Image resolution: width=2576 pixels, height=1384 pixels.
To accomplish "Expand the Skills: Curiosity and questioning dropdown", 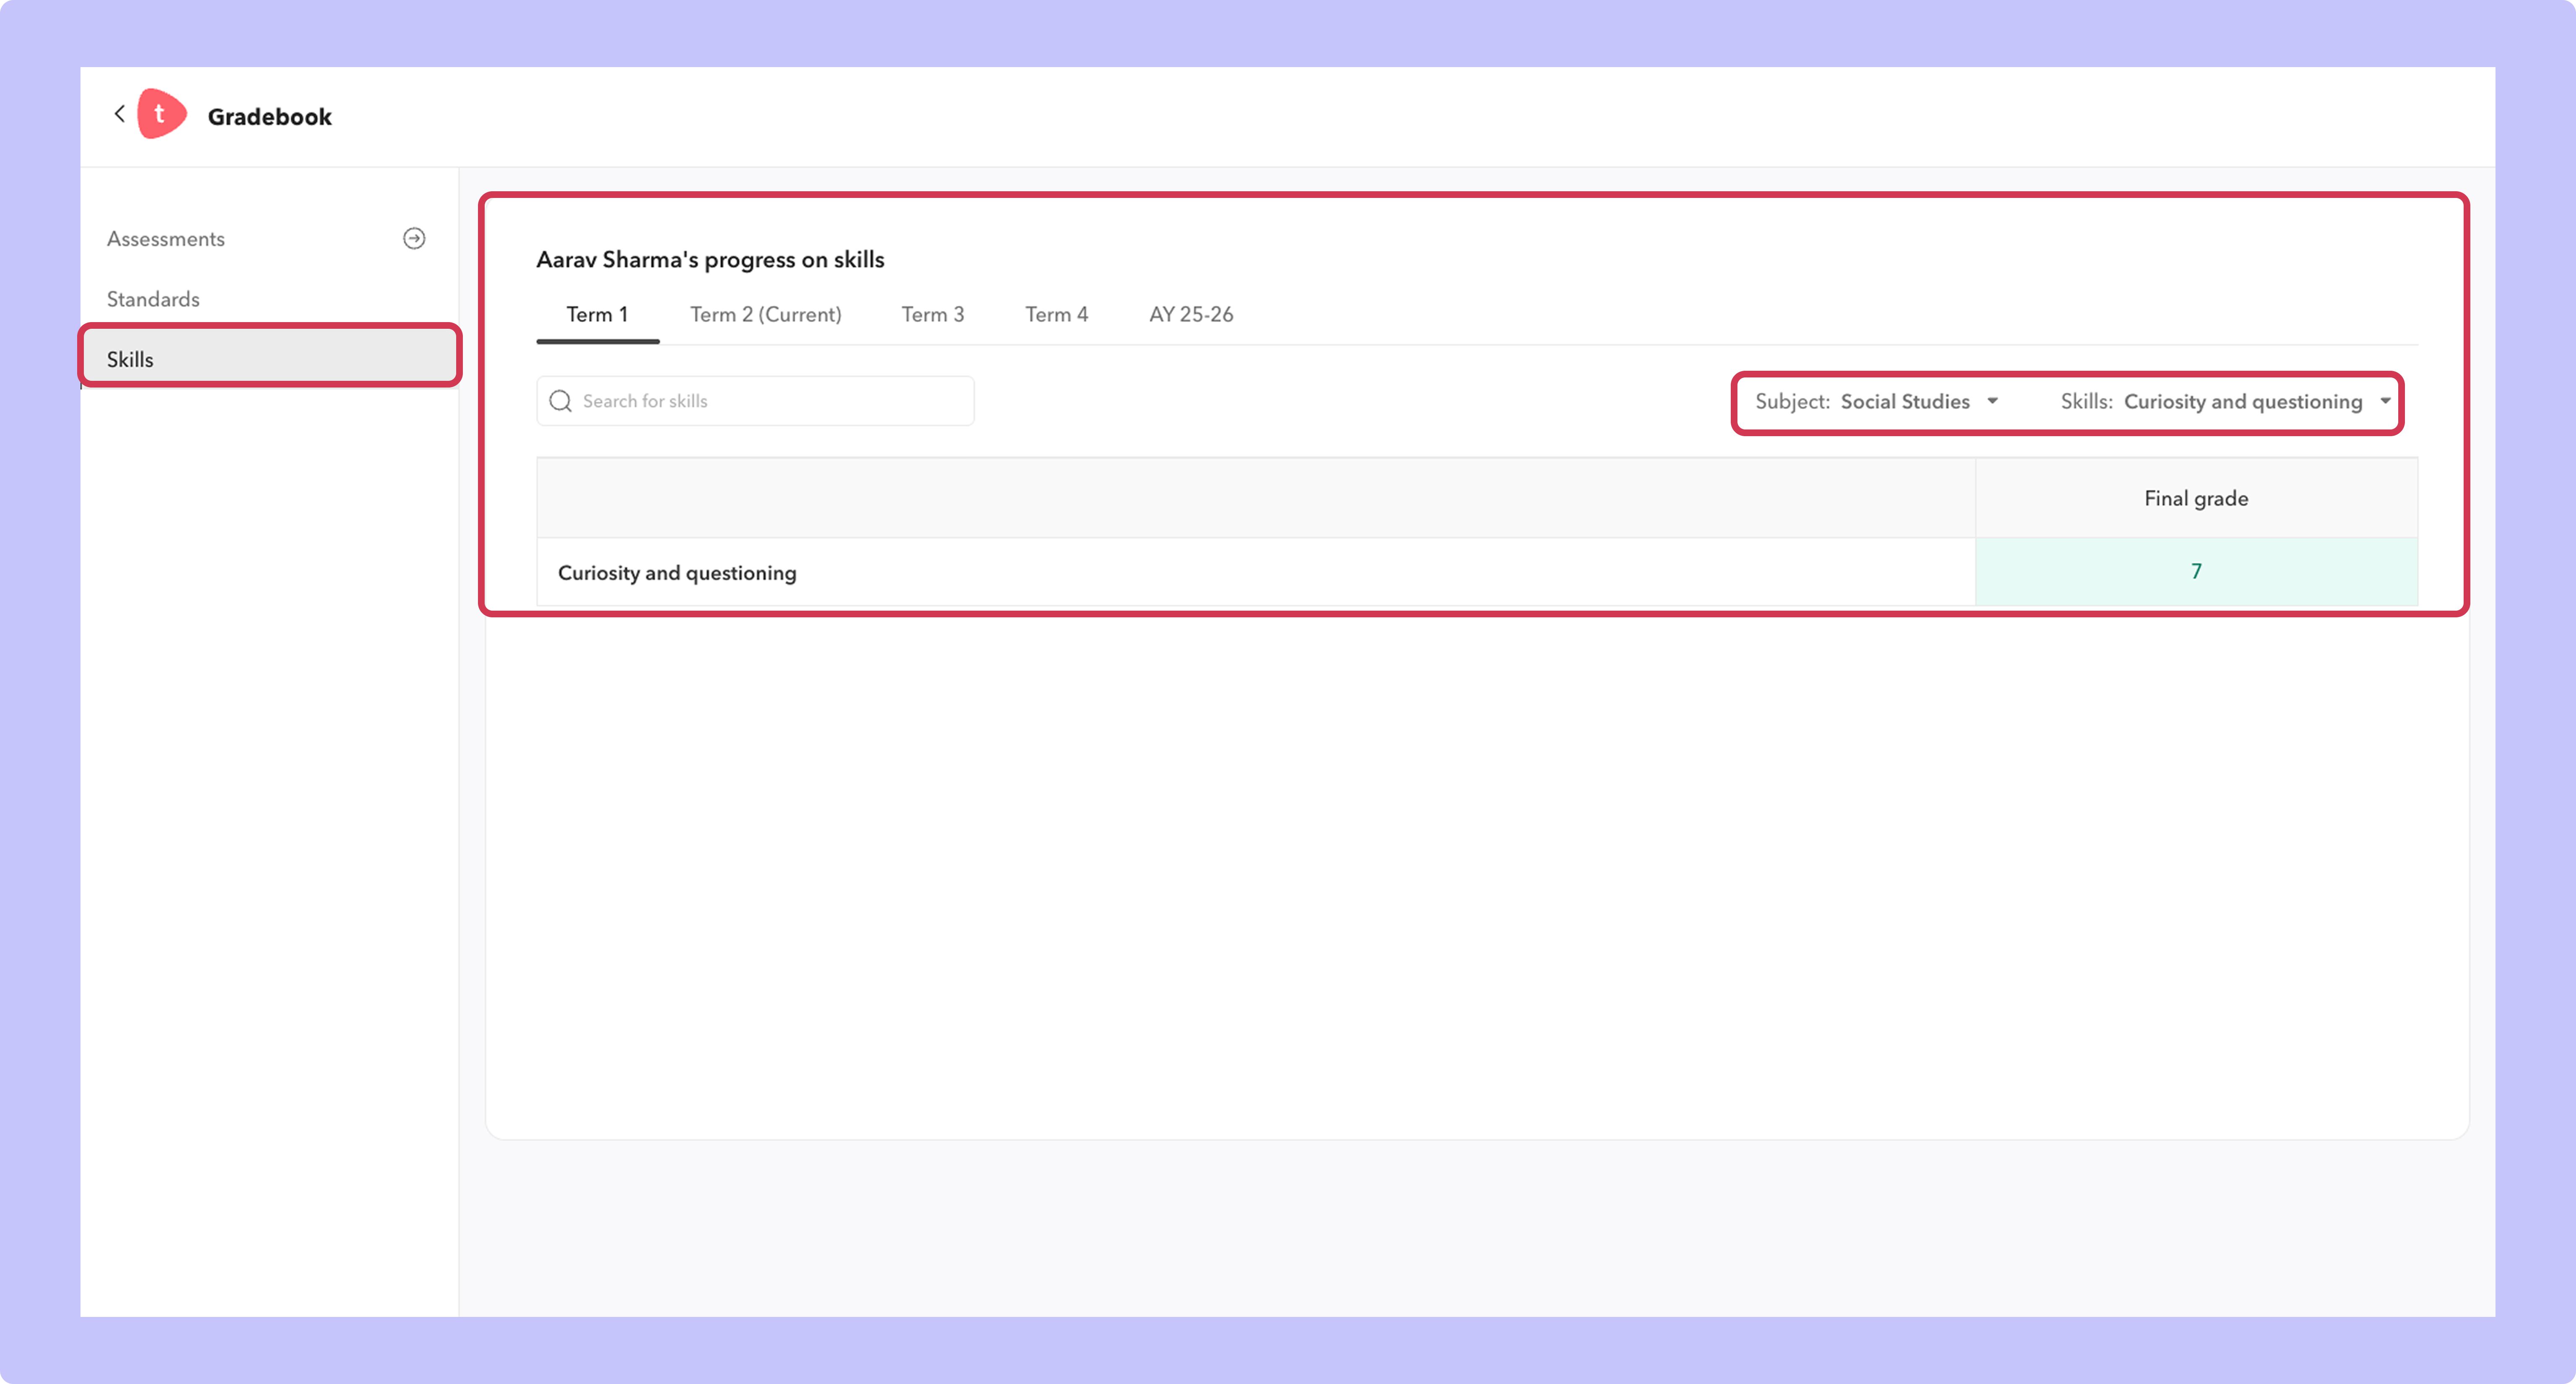I will click(x=2226, y=402).
